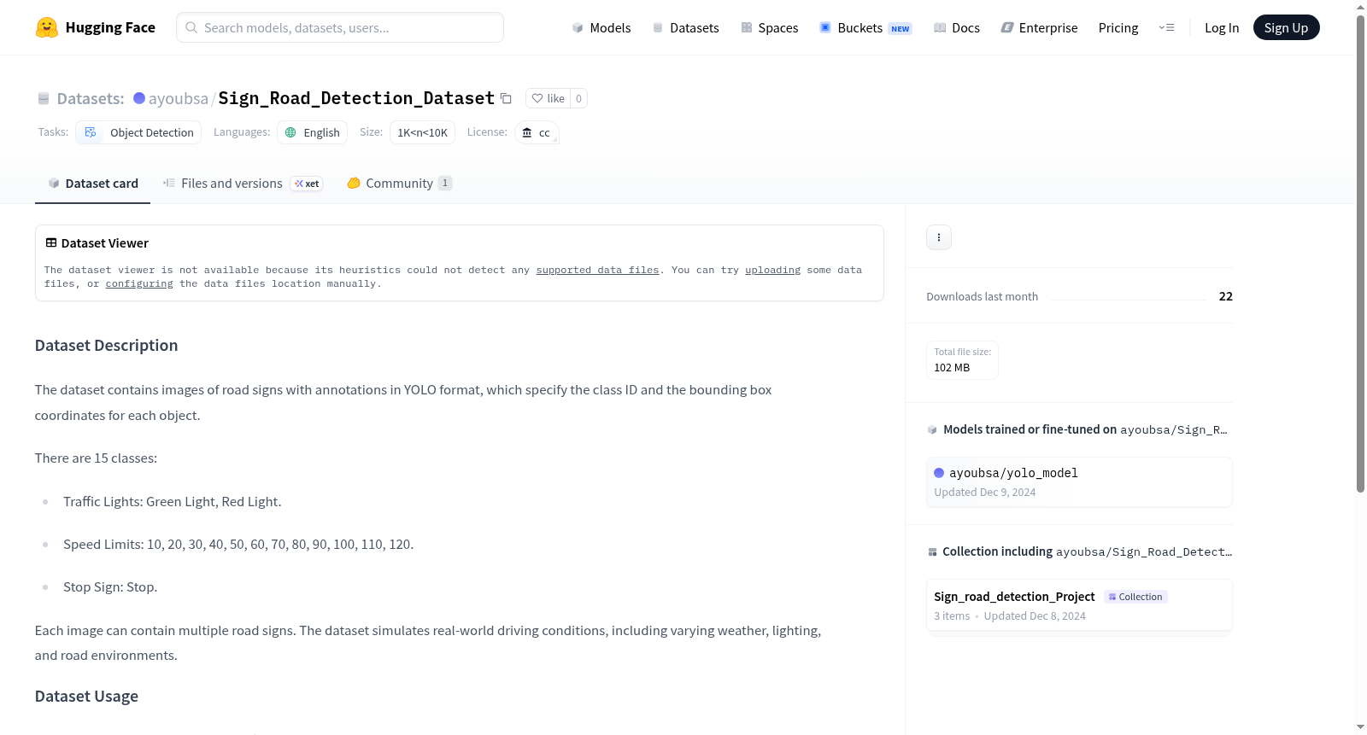Image resolution: width=1367 pixels, height=735 pixels.
Task: Open the Community tab
Action: [x=399, y=184]
